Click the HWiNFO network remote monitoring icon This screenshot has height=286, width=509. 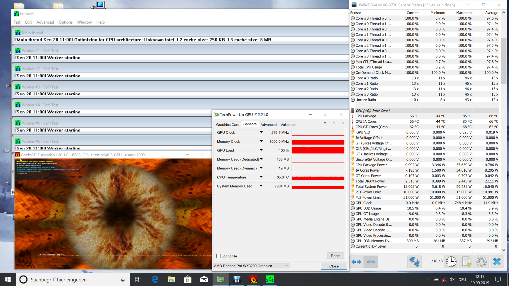(414, 262)
